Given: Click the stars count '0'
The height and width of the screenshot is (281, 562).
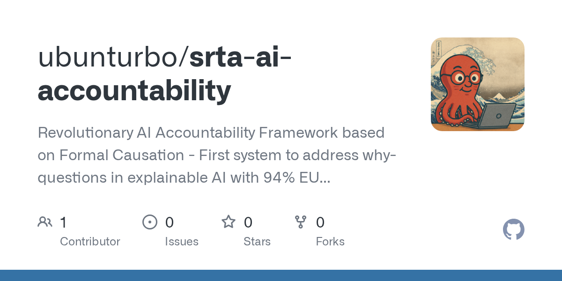Looking at the screenshot, I should 248,222.
